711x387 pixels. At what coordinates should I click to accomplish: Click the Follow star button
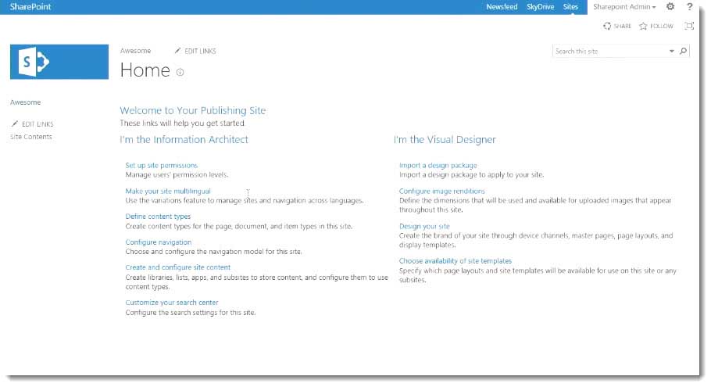tap(656, 26)
